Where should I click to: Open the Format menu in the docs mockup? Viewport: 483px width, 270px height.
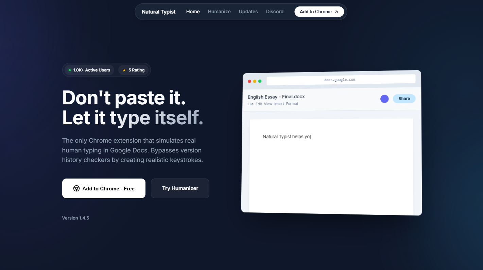pyautogui.click(x=292, y=104)
